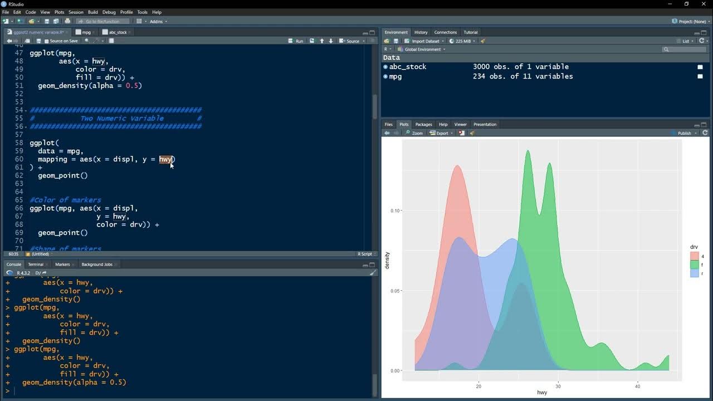This screenshot has width=713, height=401.
Task: View mpg data via its table icon
Action: tap(700, 76)
